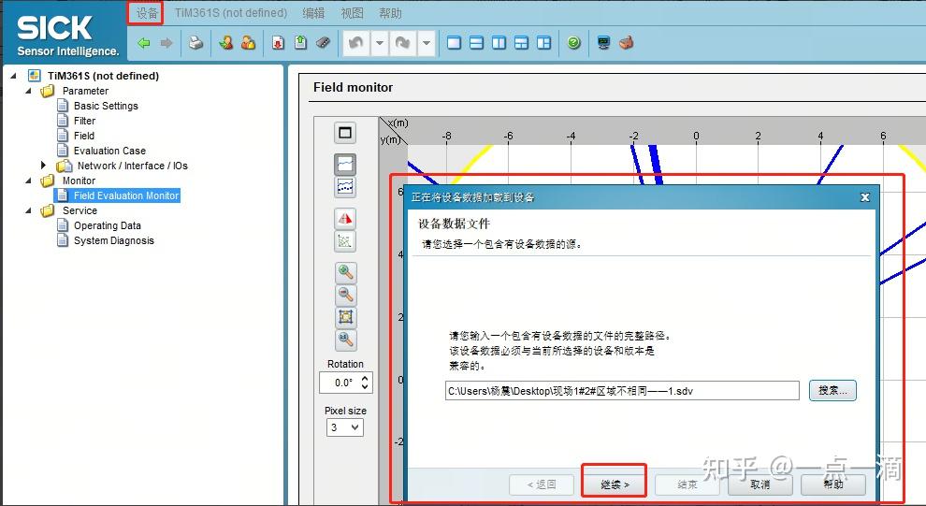This screenshot has width=926, height=506.
Task: Open the 视图 menu
Action: click(x=352, y=12)
